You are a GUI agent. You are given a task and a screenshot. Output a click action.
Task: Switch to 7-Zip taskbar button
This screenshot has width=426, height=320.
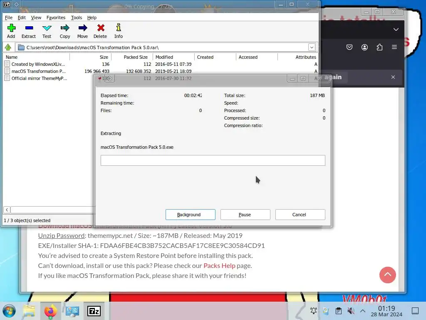pyautogui.click(x=94, y=311)
